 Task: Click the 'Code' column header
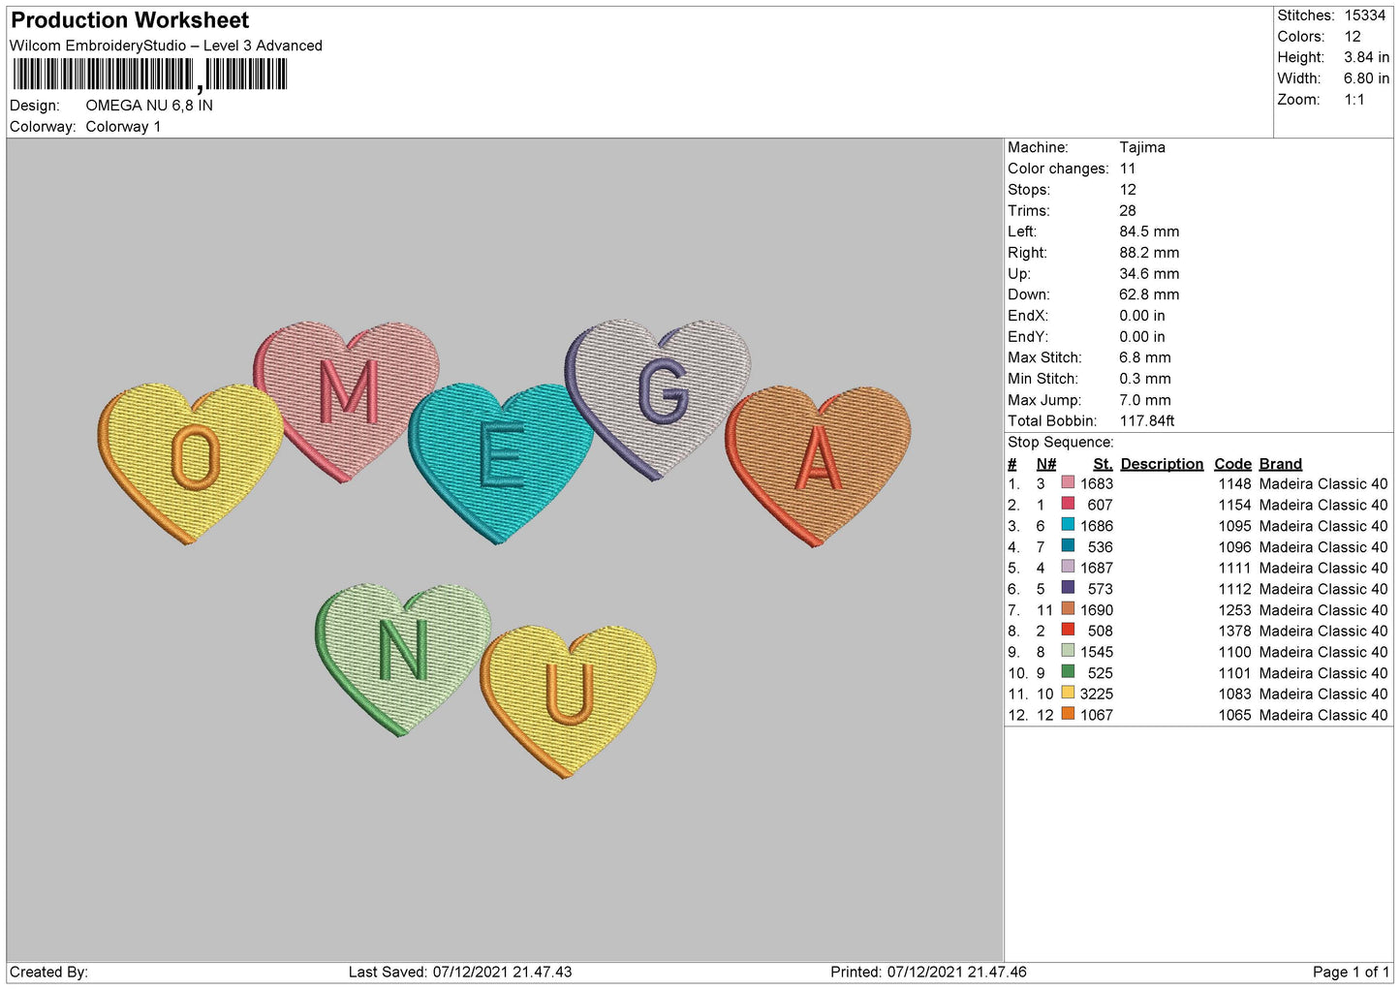[1232, 464]
